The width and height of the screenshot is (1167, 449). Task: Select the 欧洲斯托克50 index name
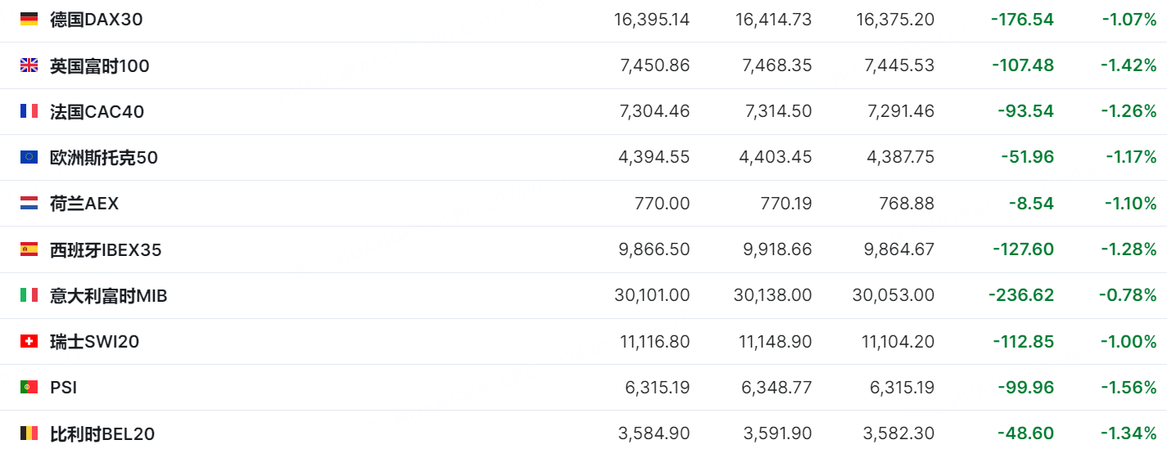coord(103,157)
